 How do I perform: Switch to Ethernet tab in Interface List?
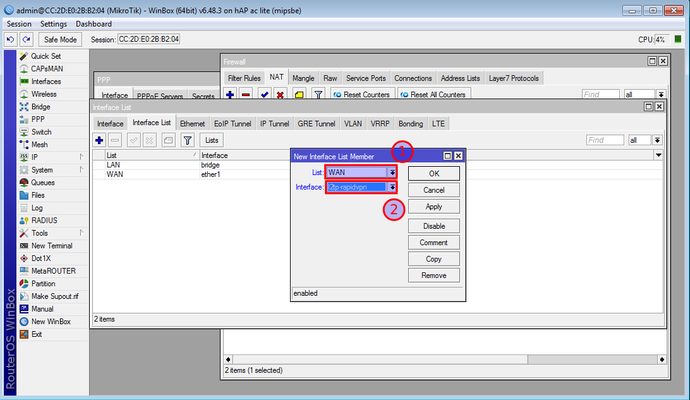click(x=192, y=124)
